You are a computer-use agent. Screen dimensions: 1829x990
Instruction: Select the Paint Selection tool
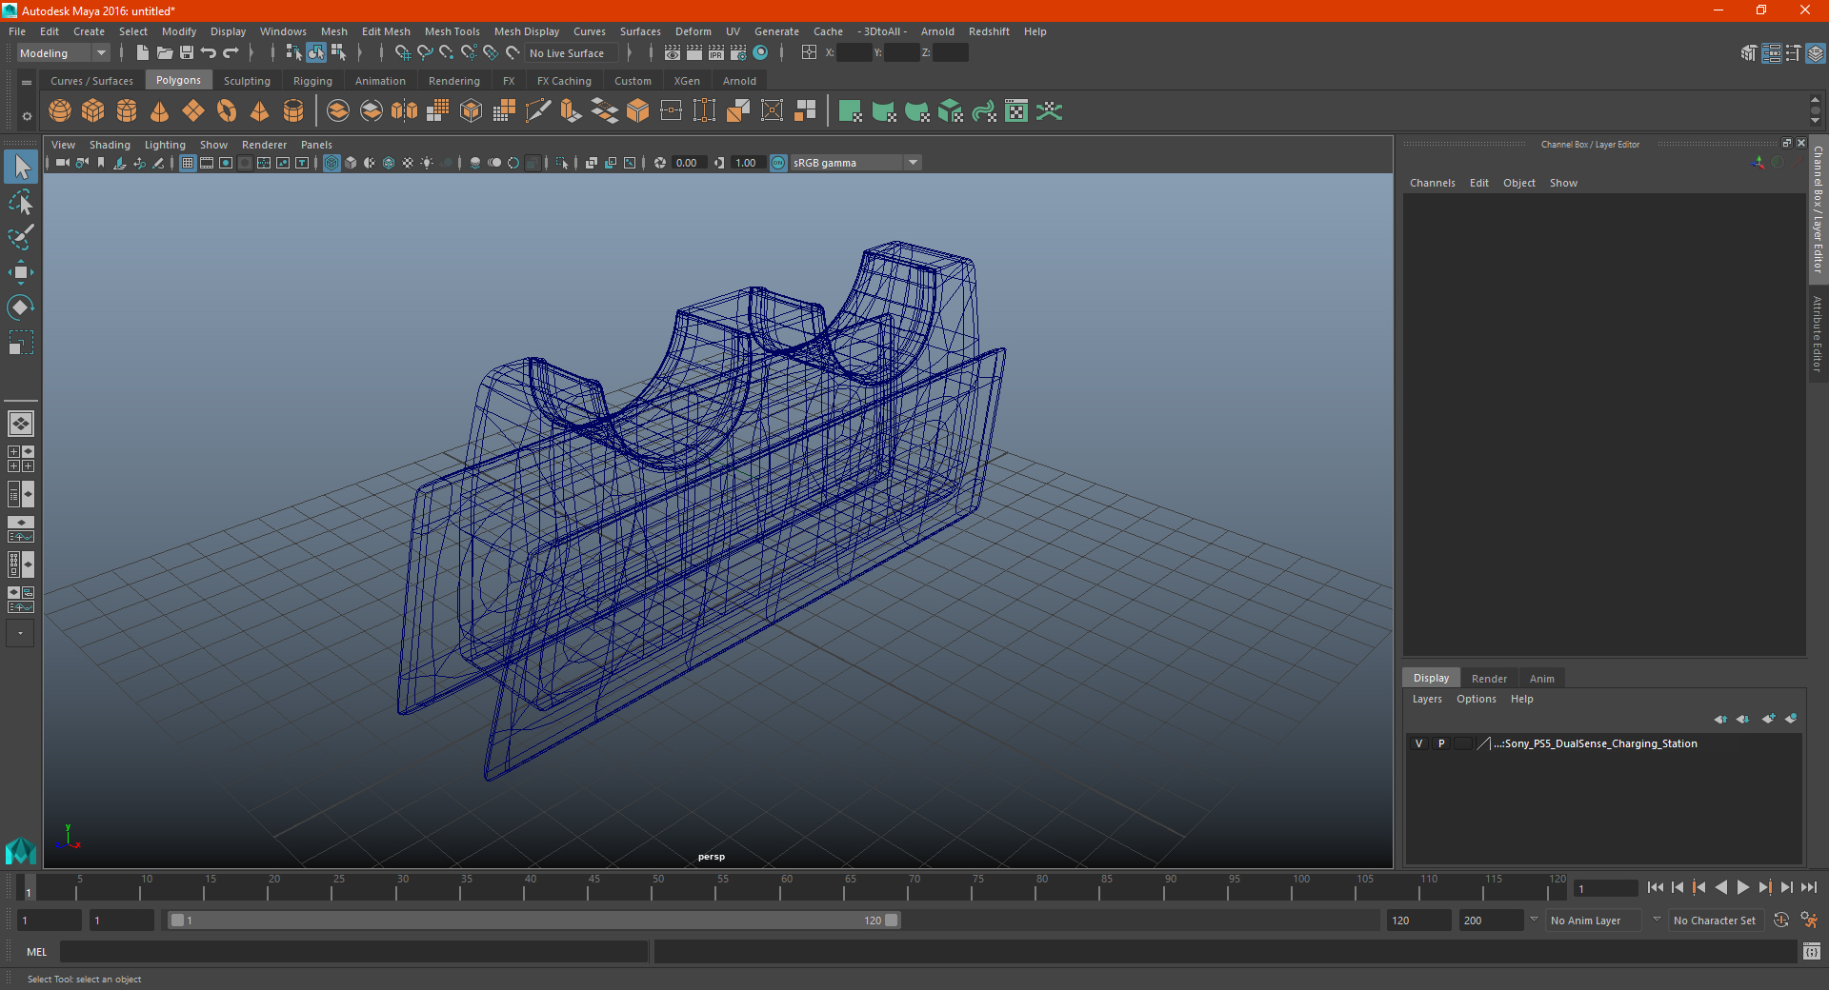(x=21, y=237)
